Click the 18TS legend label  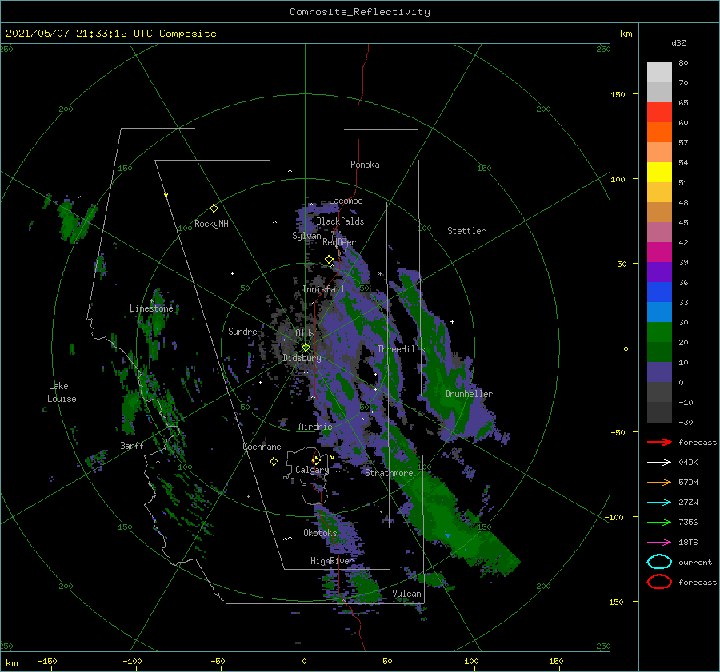pyautogui.click(x=688, y=543)
